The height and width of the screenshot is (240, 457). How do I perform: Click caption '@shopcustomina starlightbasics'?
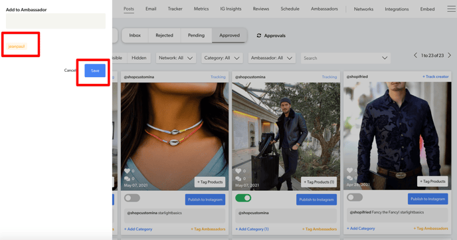[x=154, y=213]
